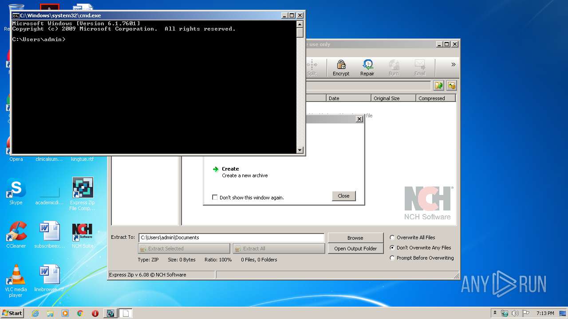Image resolution: width=568 pixels, height=319 pixels.
Task: Select Overwrite All Files radio option
Action: tap(392, 237)
